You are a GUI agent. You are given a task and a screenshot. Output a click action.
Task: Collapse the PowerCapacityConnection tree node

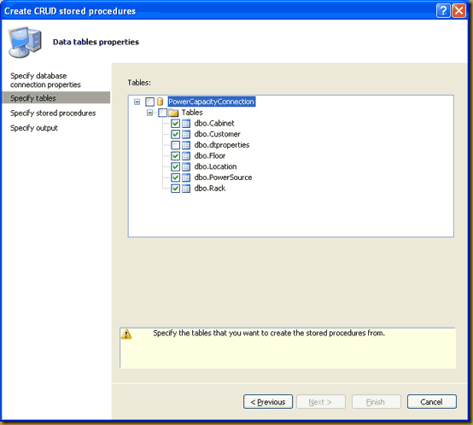(x=137, y=102)
